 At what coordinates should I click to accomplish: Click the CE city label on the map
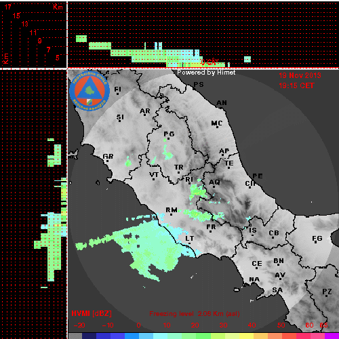(x=257, y=264)
